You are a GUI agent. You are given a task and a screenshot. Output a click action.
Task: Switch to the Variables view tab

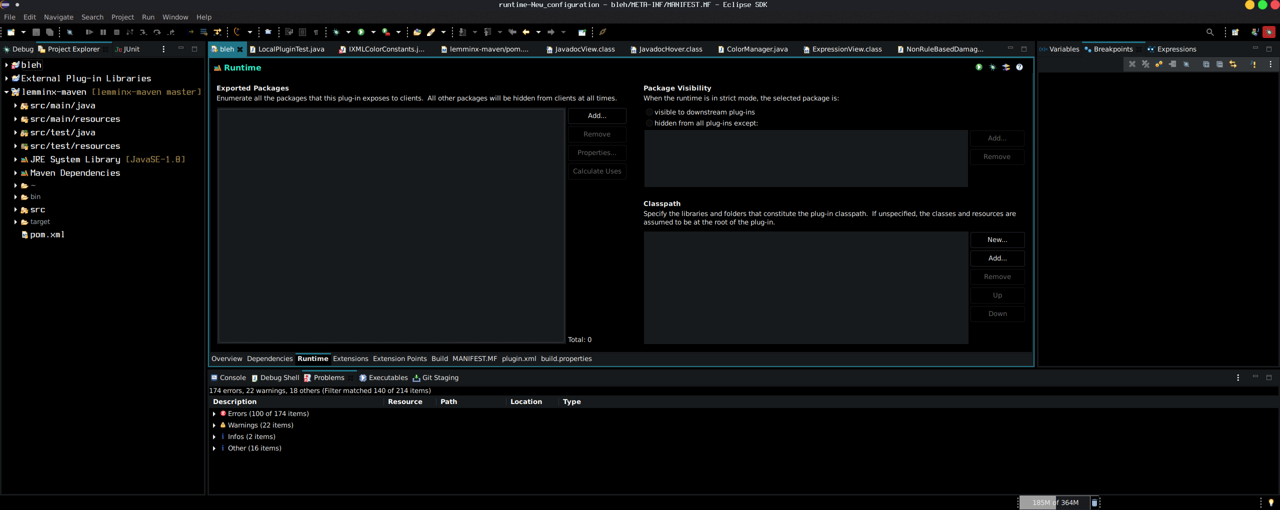[x=1059, y=49]
